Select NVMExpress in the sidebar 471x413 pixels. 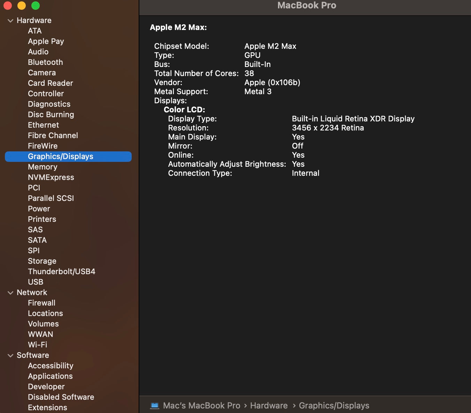coord(51,178)
